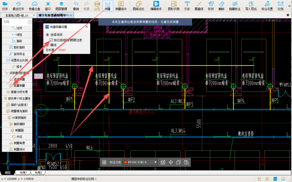Click the 图纸对比 drawing compare tool

coord(138,5)
